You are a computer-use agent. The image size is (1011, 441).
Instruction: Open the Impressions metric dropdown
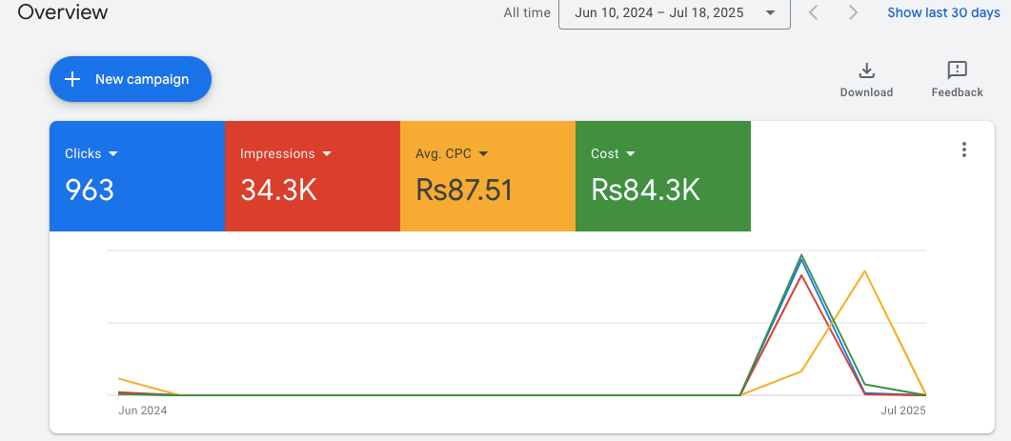pos(286,153)
